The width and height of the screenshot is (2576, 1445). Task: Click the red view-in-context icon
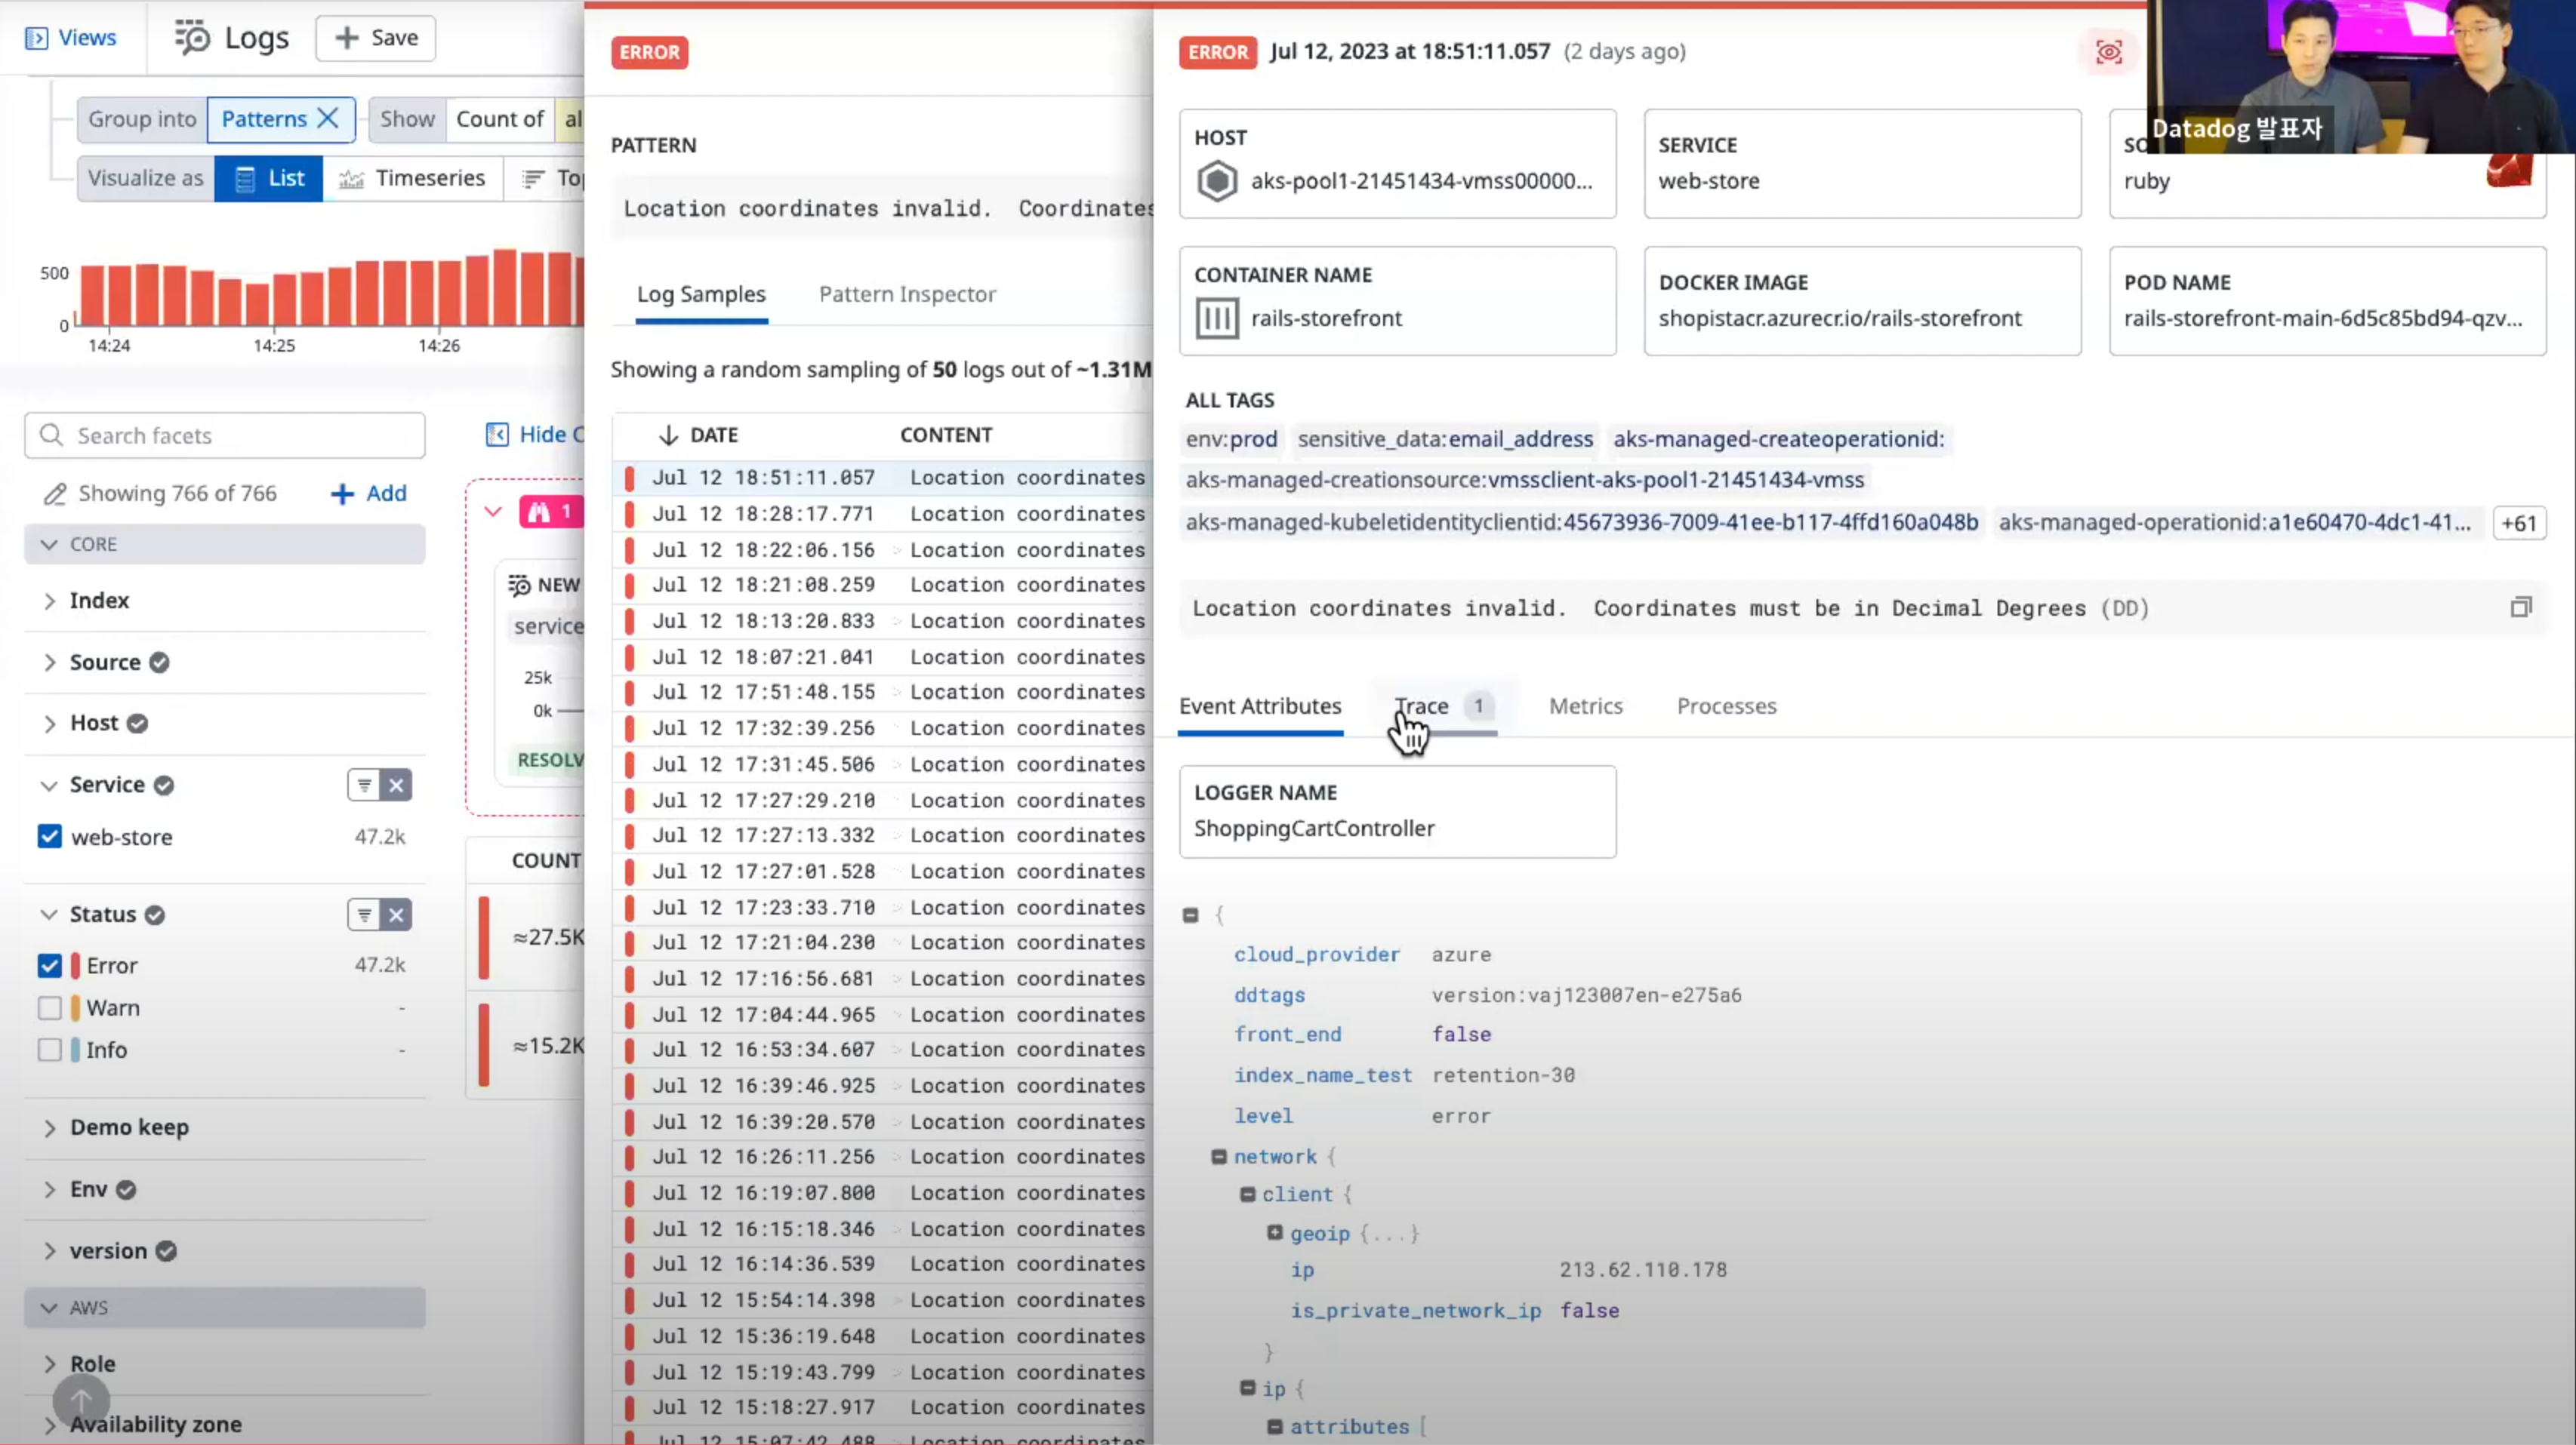2108,52
